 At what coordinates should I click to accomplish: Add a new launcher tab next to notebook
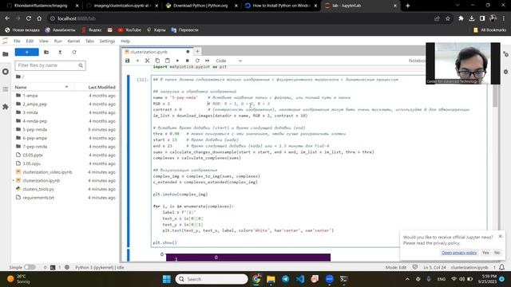click(x=197, y=51)
